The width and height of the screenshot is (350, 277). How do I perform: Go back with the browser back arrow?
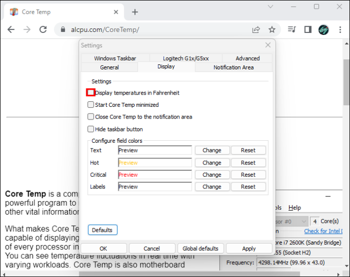[11, 29]
